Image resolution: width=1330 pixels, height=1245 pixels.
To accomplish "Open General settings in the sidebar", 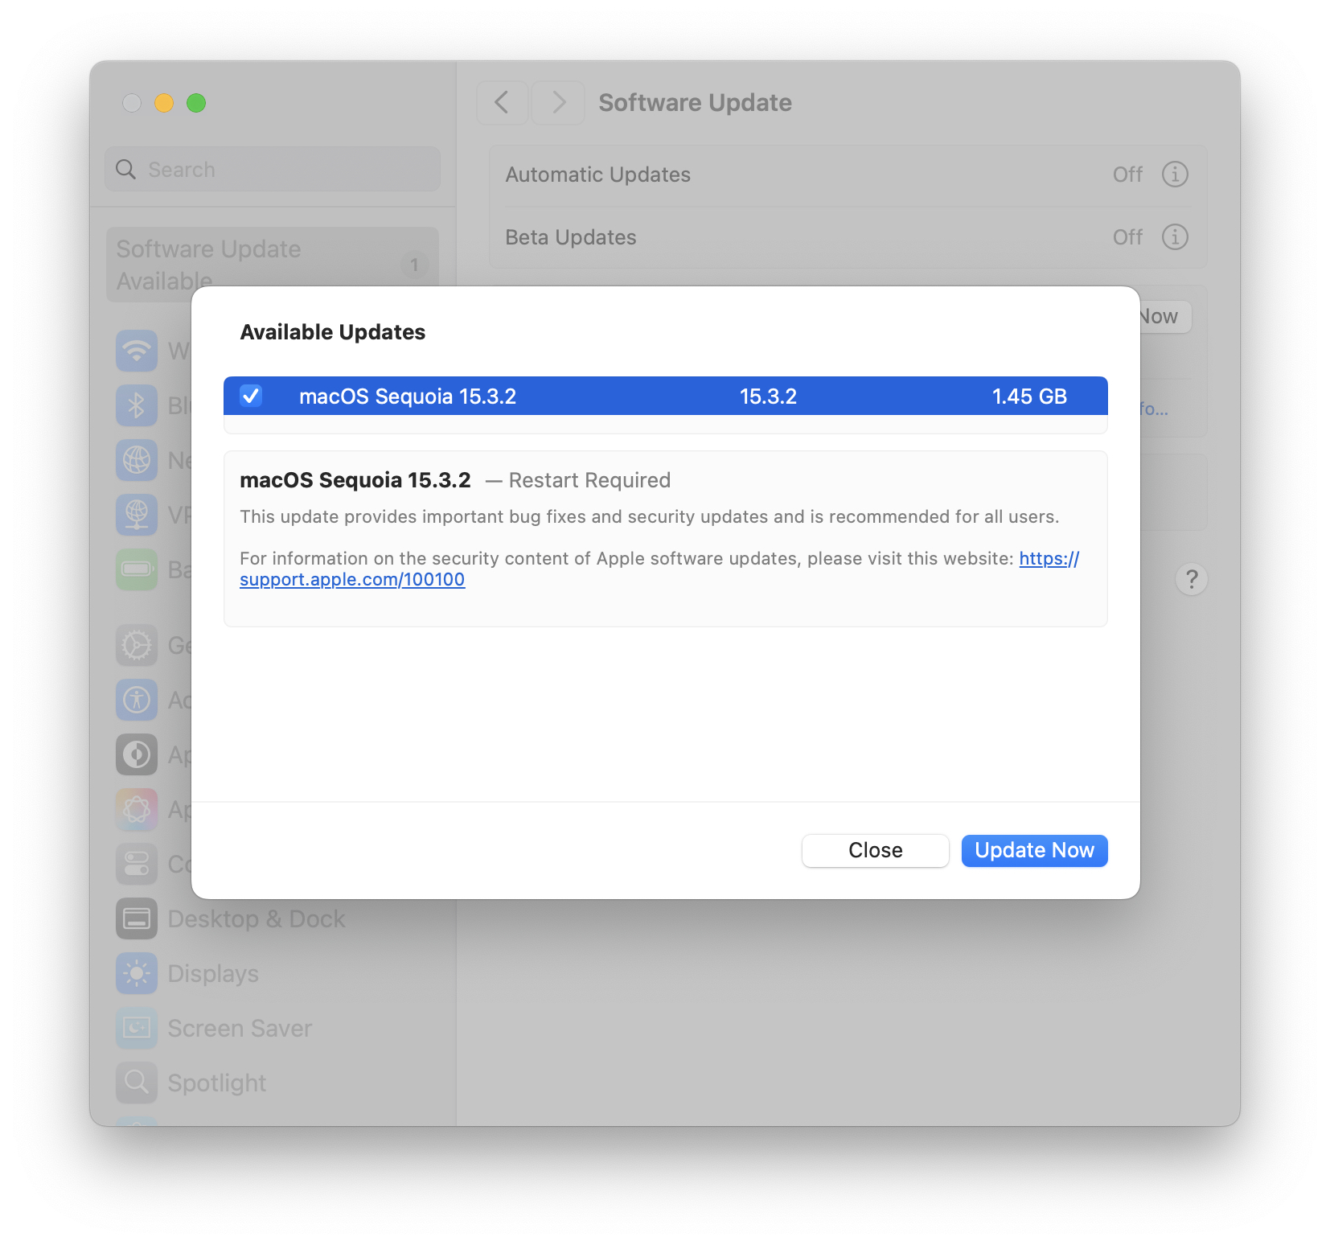I will (137, 645).
